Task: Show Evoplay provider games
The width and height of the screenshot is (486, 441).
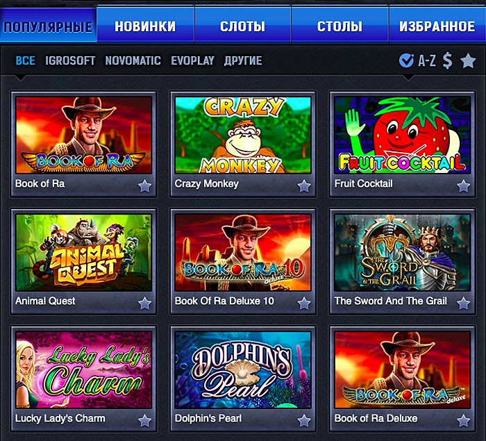Action: (192, 60)
